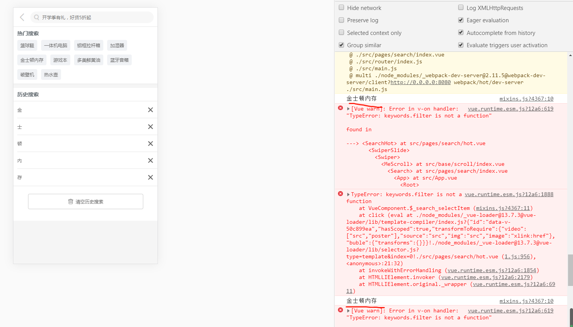Remove history item 顿 with its X
The height and width of the screenshot is (327, 573).
151,144
